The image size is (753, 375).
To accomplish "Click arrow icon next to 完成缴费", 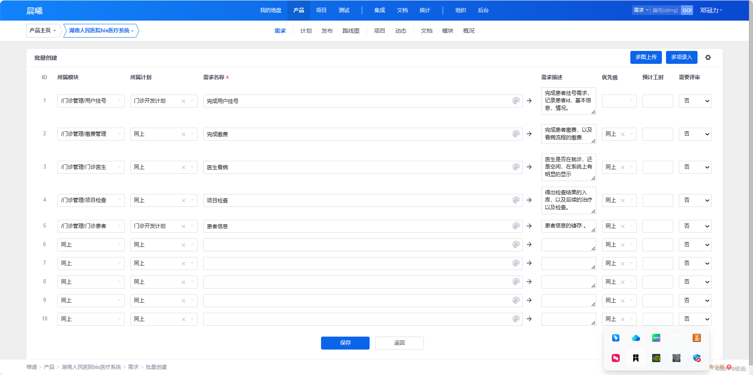I will [x=529, y=134].
